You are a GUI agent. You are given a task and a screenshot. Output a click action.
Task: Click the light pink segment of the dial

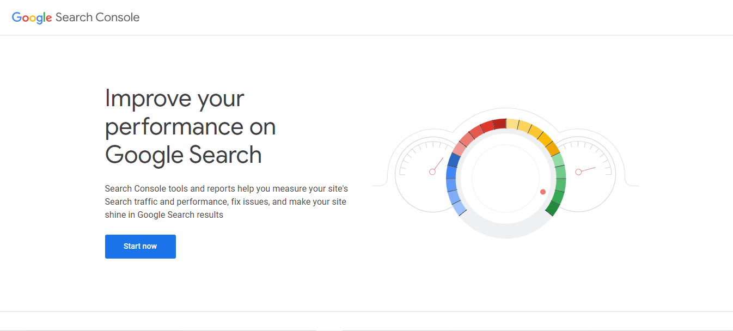click(460, 148)
